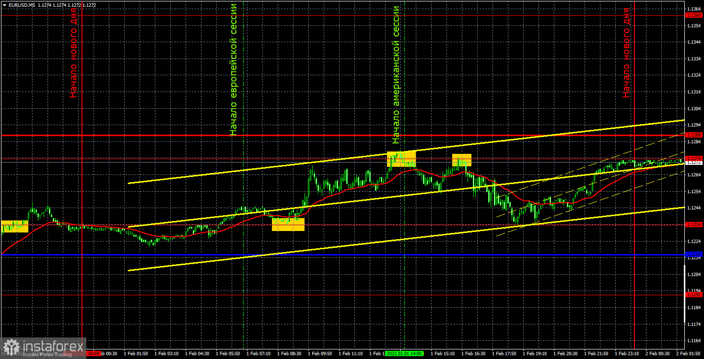Click the 1 Feb 21:50 time axis label
Image resolution: width=704 pixels, height=359 pixels.
596,353
